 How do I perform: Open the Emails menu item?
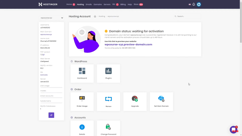(x=89, y=5)
